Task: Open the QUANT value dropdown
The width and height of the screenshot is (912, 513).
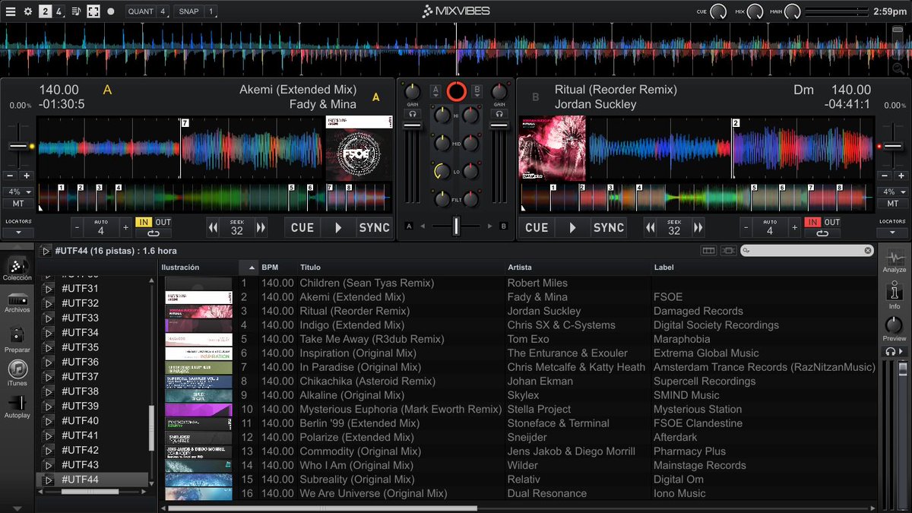Action: [162, 11]
